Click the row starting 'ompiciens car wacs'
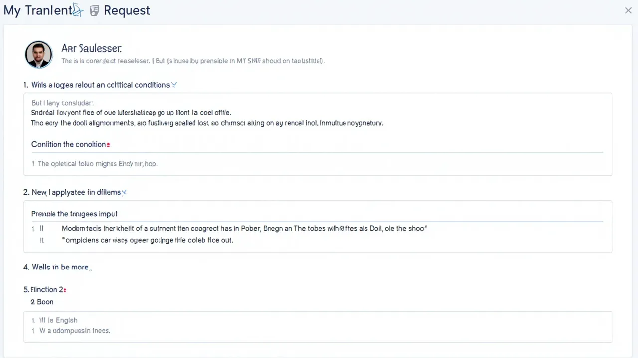Screen dimensions: 638x358 147,240
